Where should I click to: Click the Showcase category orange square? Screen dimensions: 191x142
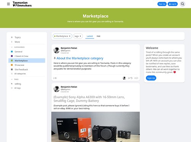coord(12,65)
